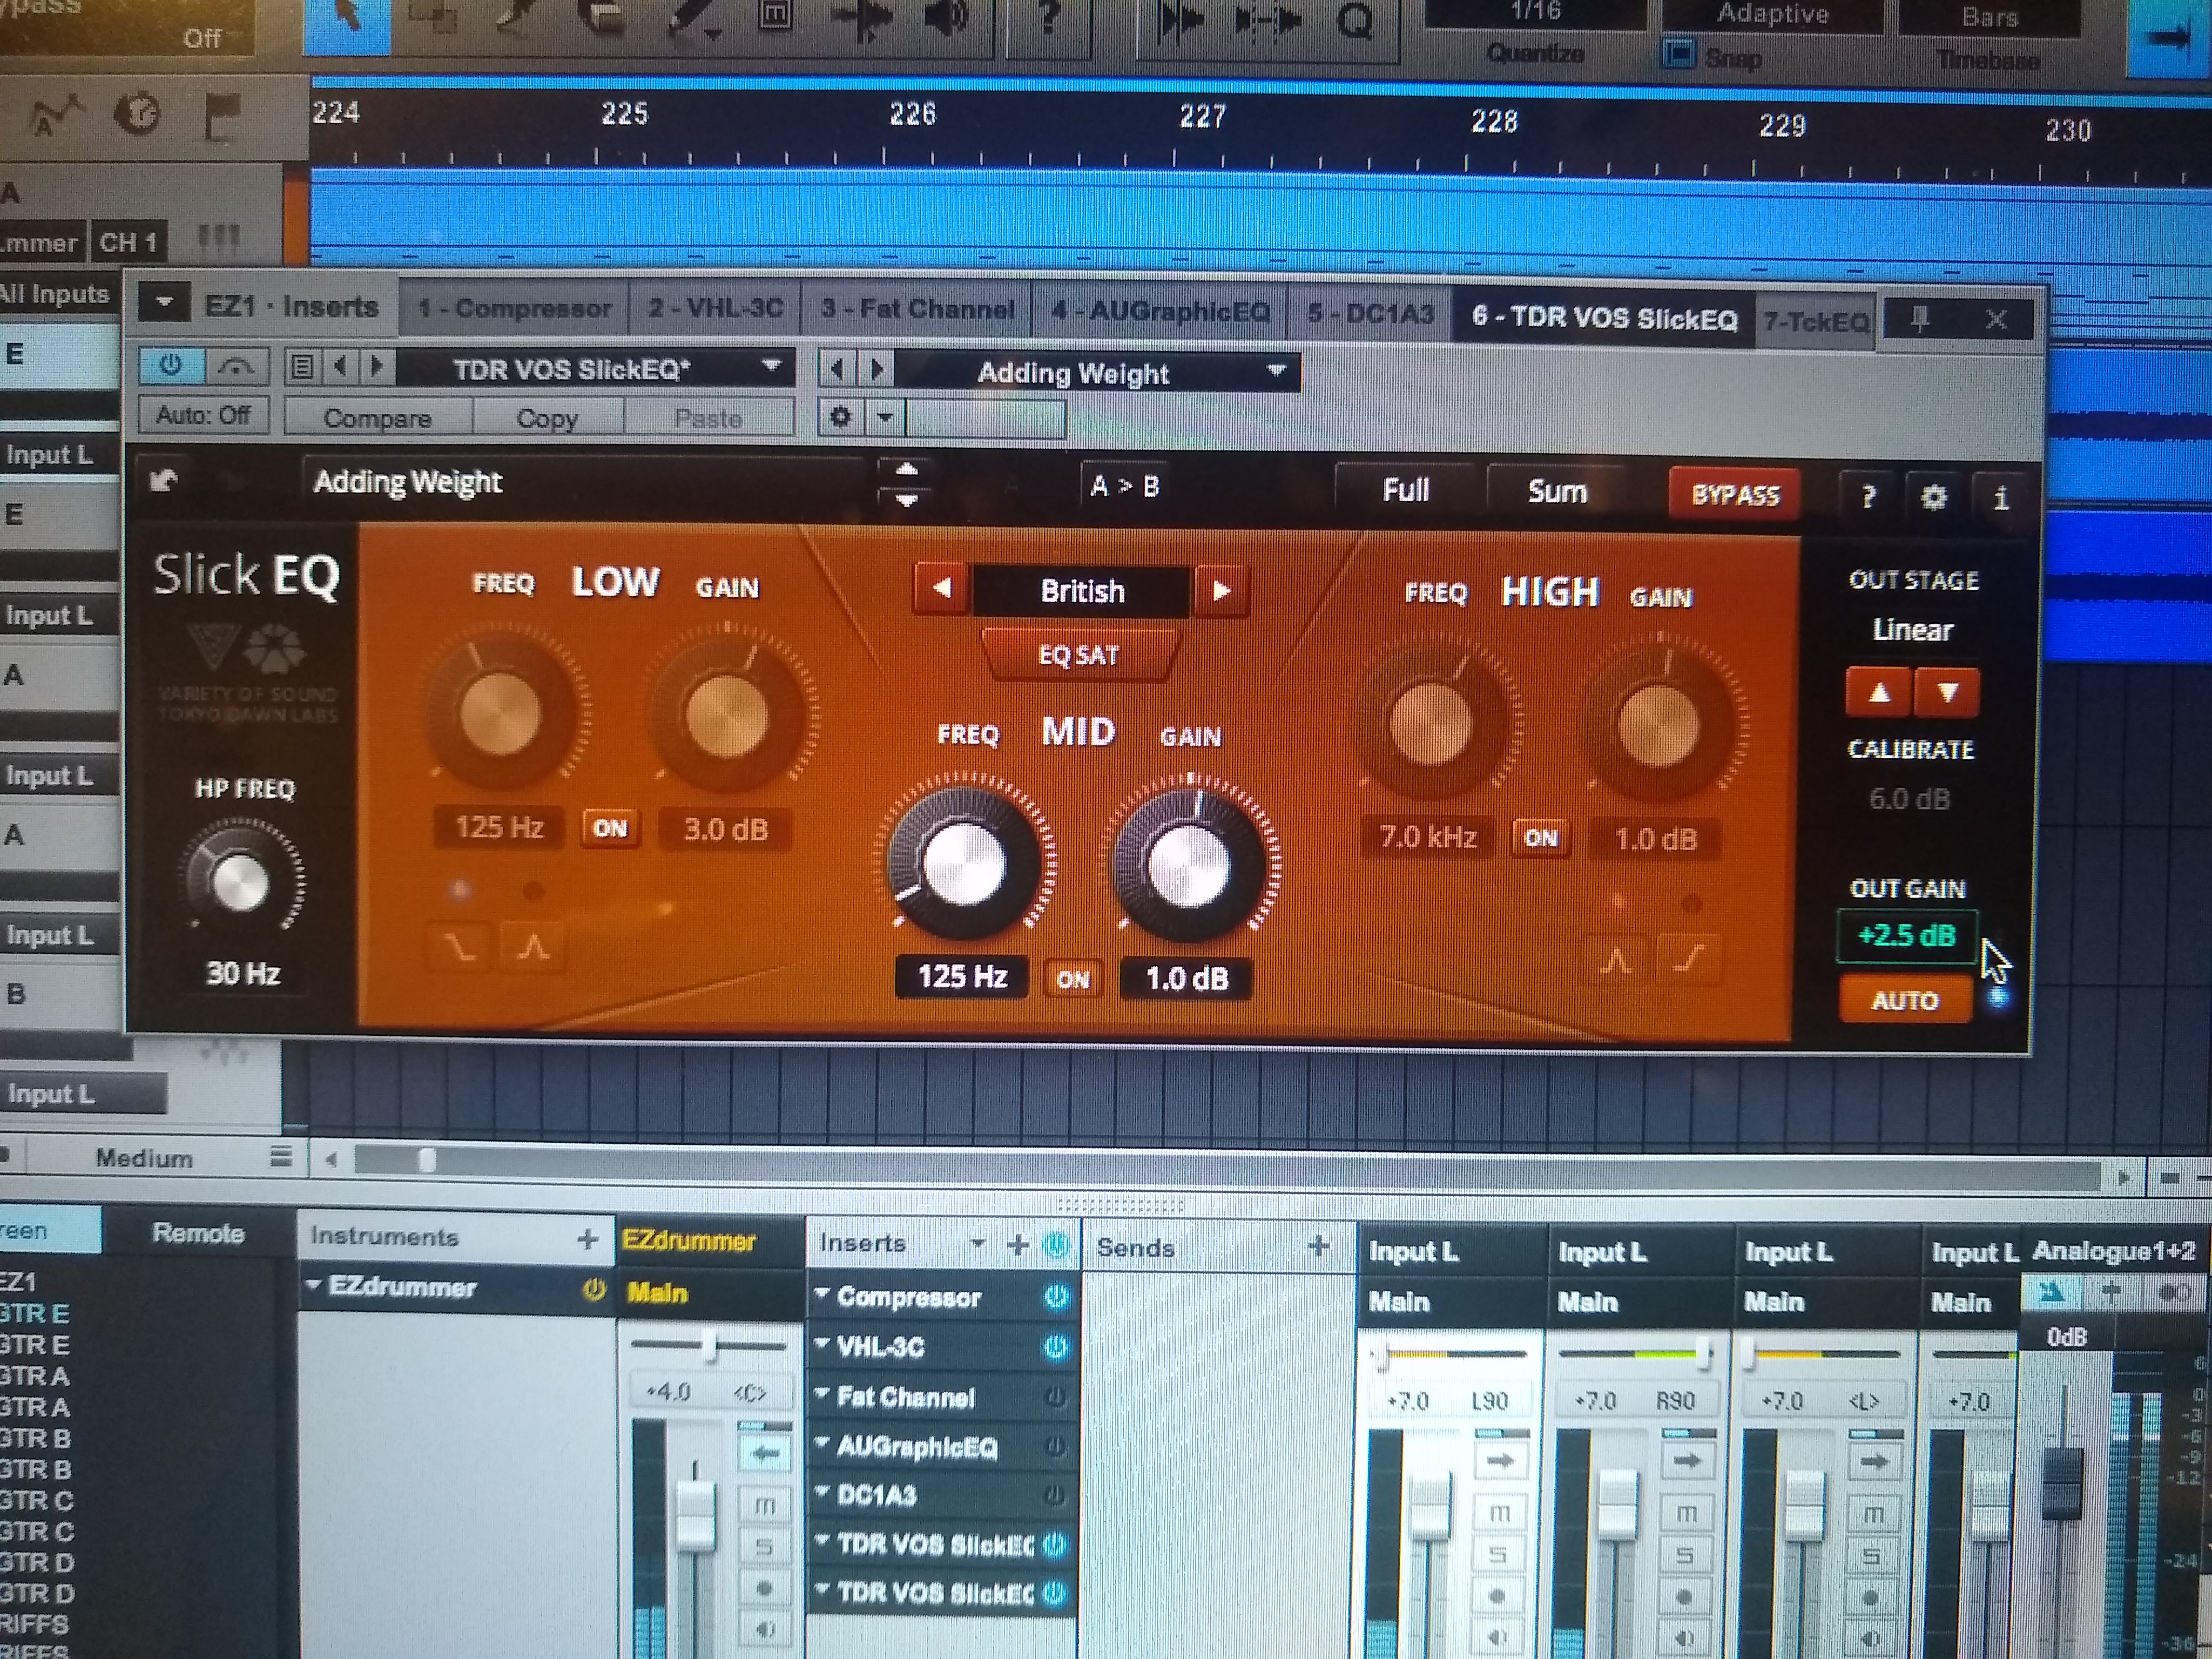Click the OUT STAGE down arrow
The width and height of the screenshot is (2212, 1659).
click(1947, 692)
